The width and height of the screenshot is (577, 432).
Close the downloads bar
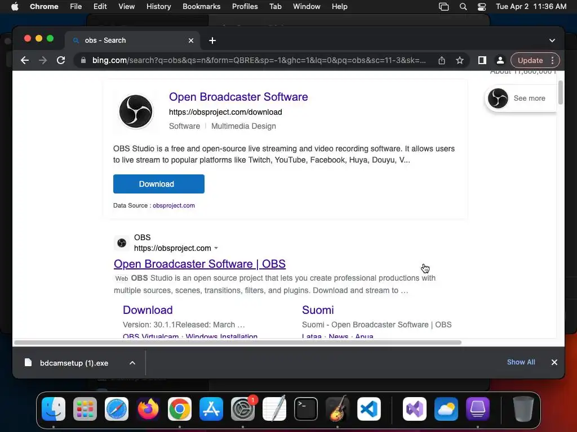[x=554, y=362]
